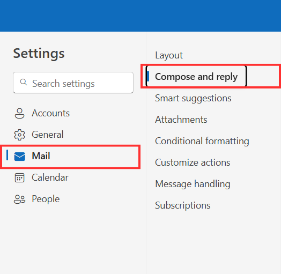
Task: Open Message handling settings
Action: point(193,184)
